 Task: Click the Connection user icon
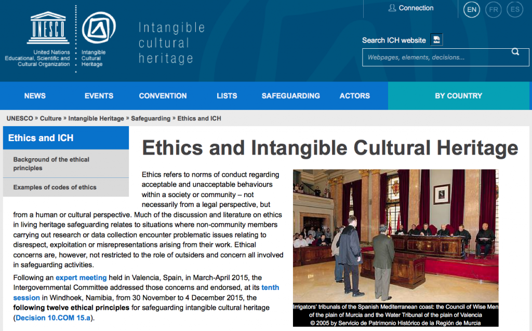coord(392,8)
